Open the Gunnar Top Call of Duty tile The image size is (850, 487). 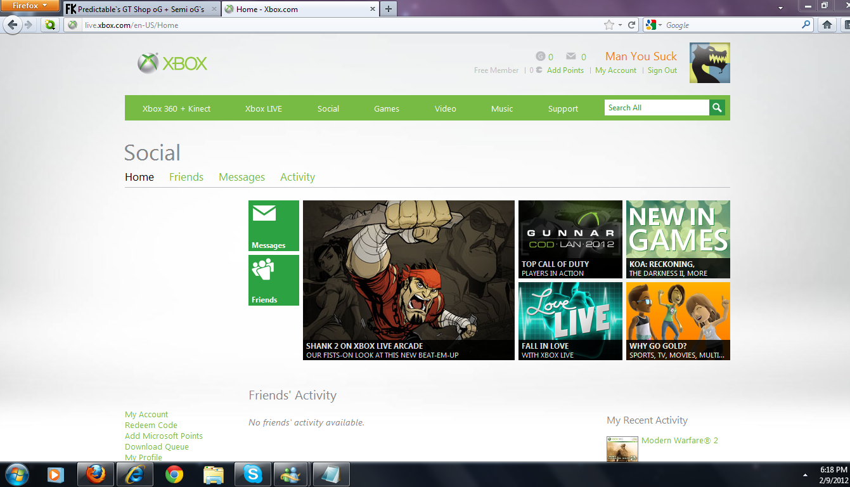click(x=570, y=239)
